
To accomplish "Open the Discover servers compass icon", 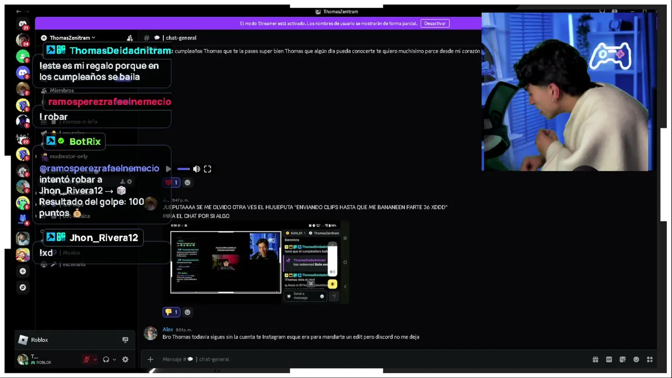I will [x=23, y=287].
